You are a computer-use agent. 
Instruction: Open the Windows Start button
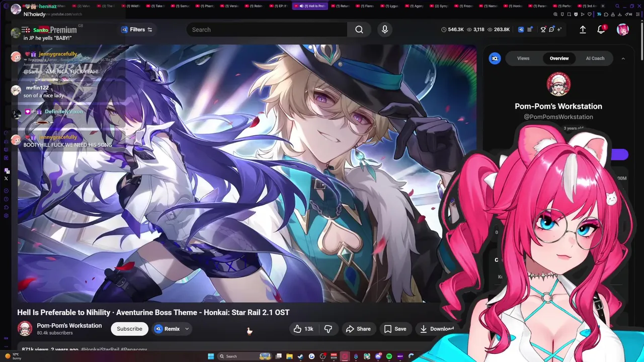pyautogui.click(x=211, y=356)
